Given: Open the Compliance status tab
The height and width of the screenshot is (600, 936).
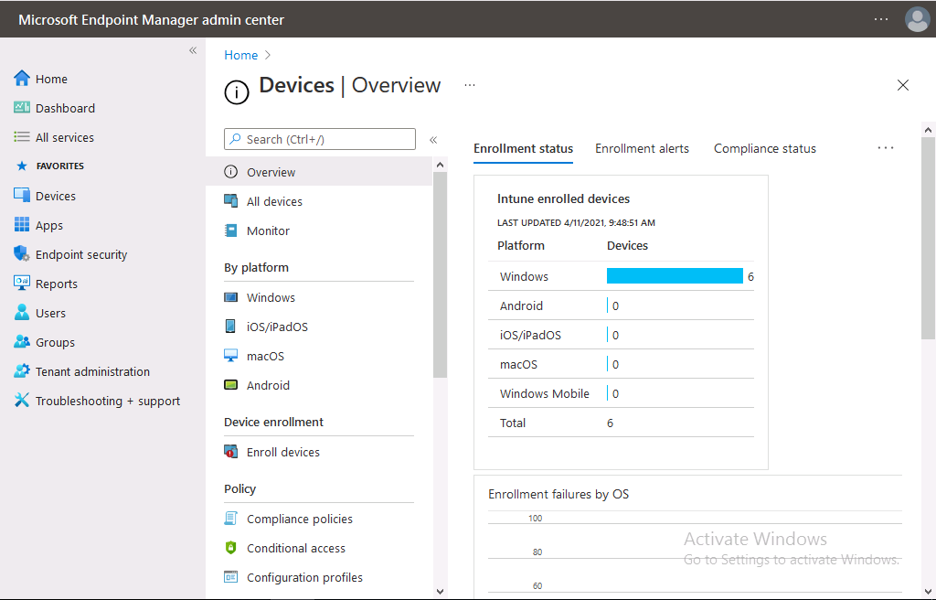Looking at the screenshot, I should 765,149.
